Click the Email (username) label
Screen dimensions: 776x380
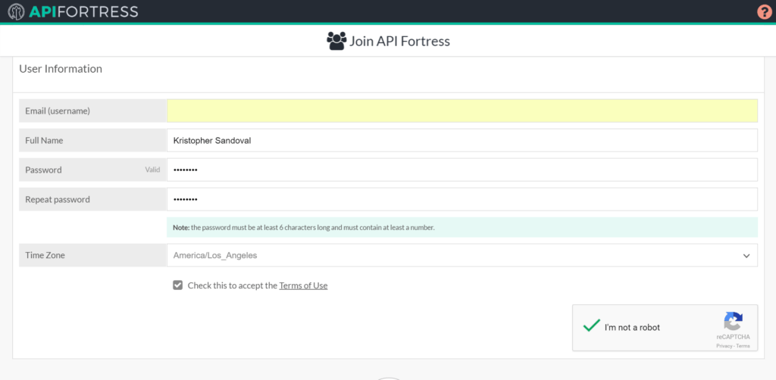[x=58, y=111]
